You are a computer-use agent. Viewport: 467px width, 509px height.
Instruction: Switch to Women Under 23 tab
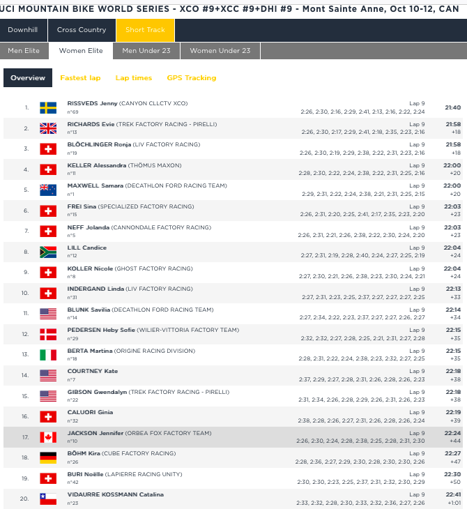pos(220,51)
